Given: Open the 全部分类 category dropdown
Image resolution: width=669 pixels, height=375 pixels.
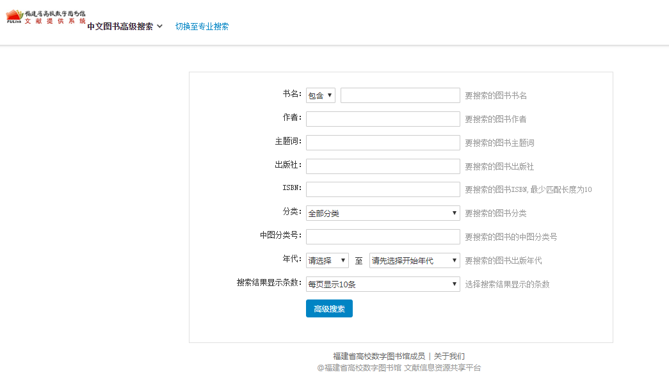Looking at the screenshot, I should point(383,213).
